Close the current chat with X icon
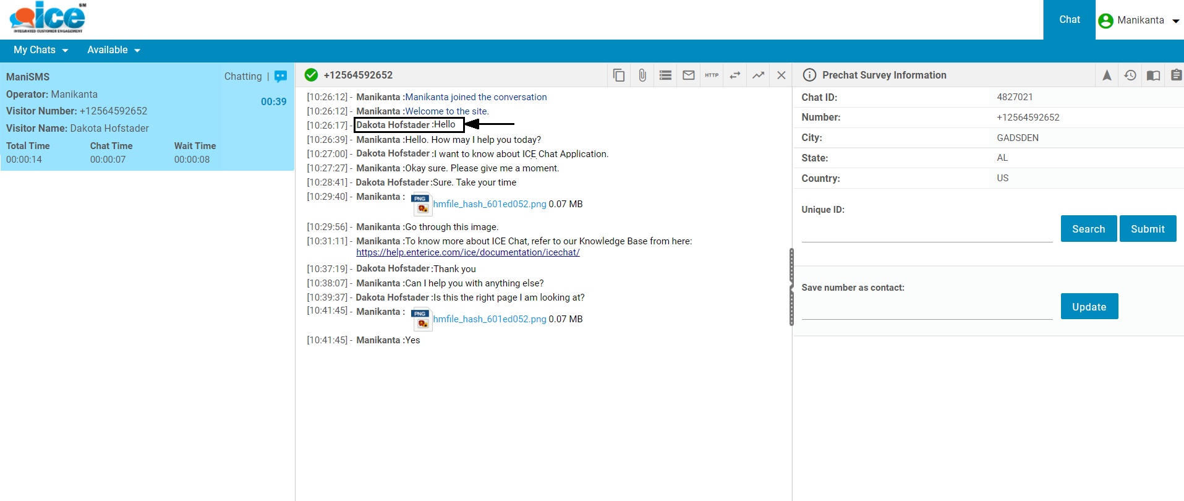Image resolution: width=1184 pixels, height=501 pixels. point(781,75)
